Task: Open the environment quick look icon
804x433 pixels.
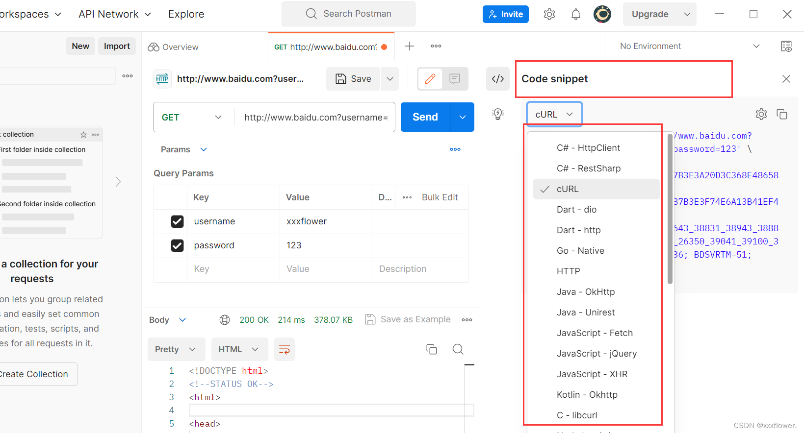Action: (786, 46)
